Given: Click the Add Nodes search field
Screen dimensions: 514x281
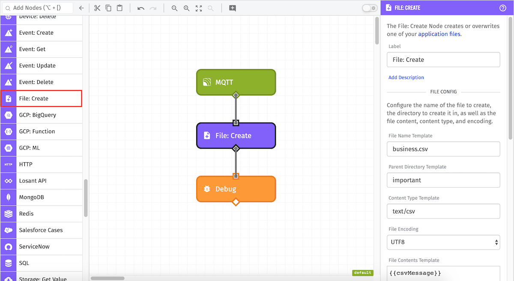Looking at the screenshot, I should click(38, 8).
